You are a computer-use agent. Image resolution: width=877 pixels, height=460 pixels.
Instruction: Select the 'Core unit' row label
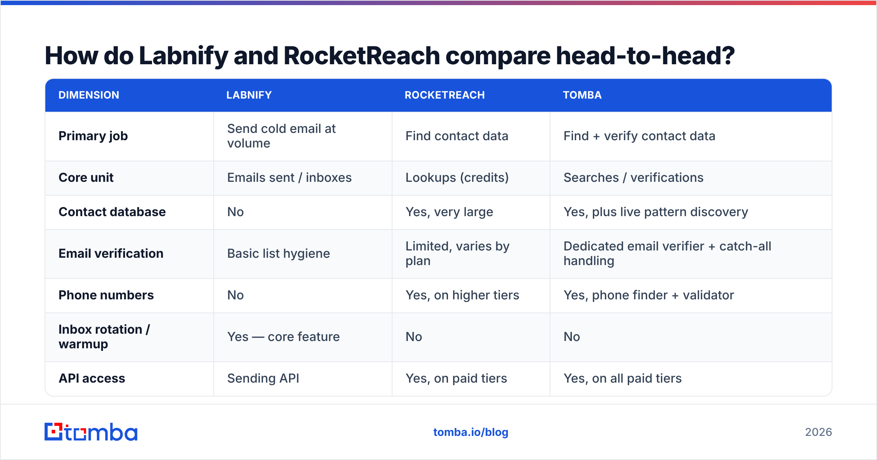tap(86, 178)
